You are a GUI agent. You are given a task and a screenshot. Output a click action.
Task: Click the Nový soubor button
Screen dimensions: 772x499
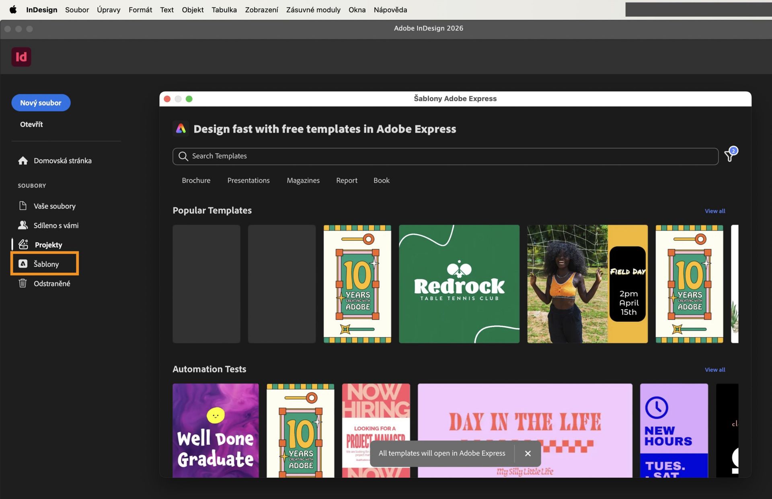(41, 102)
